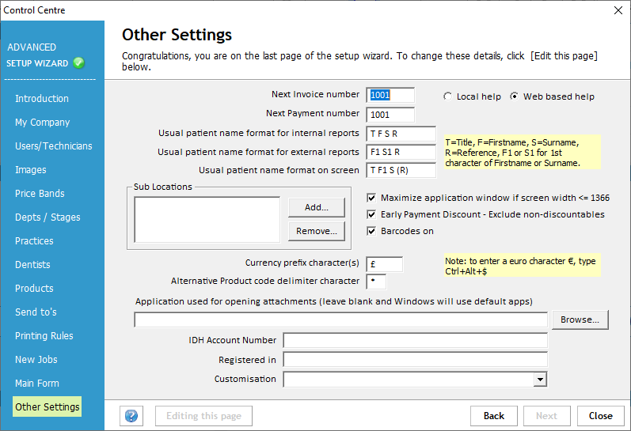Click the Next Invoice number field
The width and height of the screenshot is (631, 431).
(x=390, y=95)
